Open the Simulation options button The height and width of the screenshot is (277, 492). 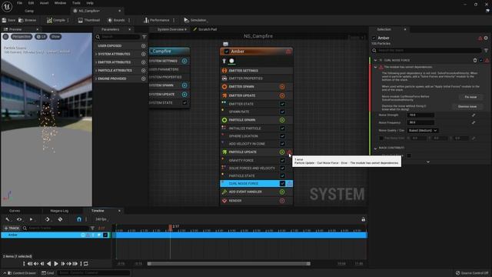pyautogui.click(x=194, y=20)
